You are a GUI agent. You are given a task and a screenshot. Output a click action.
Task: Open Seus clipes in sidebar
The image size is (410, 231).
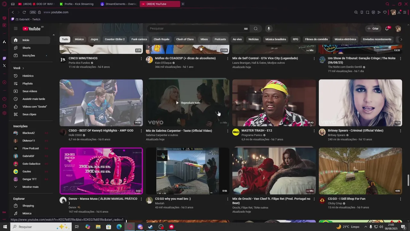[x=31, y=115]
